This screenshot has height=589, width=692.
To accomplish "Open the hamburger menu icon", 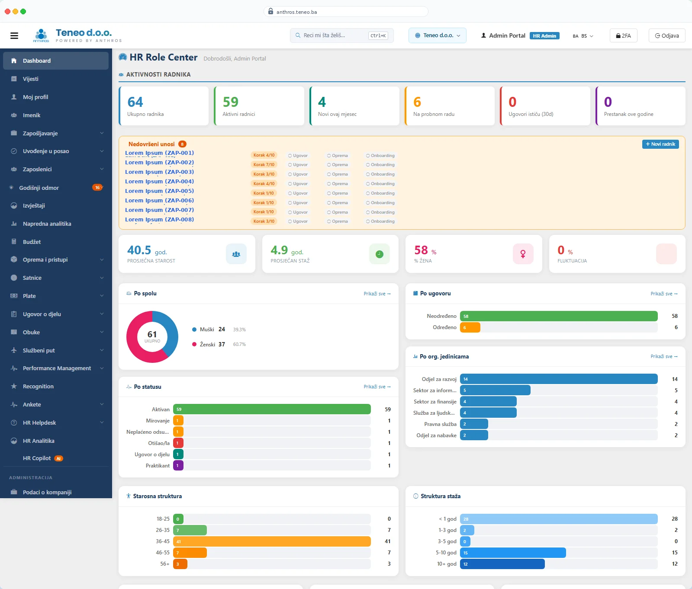I will [14, 35].
